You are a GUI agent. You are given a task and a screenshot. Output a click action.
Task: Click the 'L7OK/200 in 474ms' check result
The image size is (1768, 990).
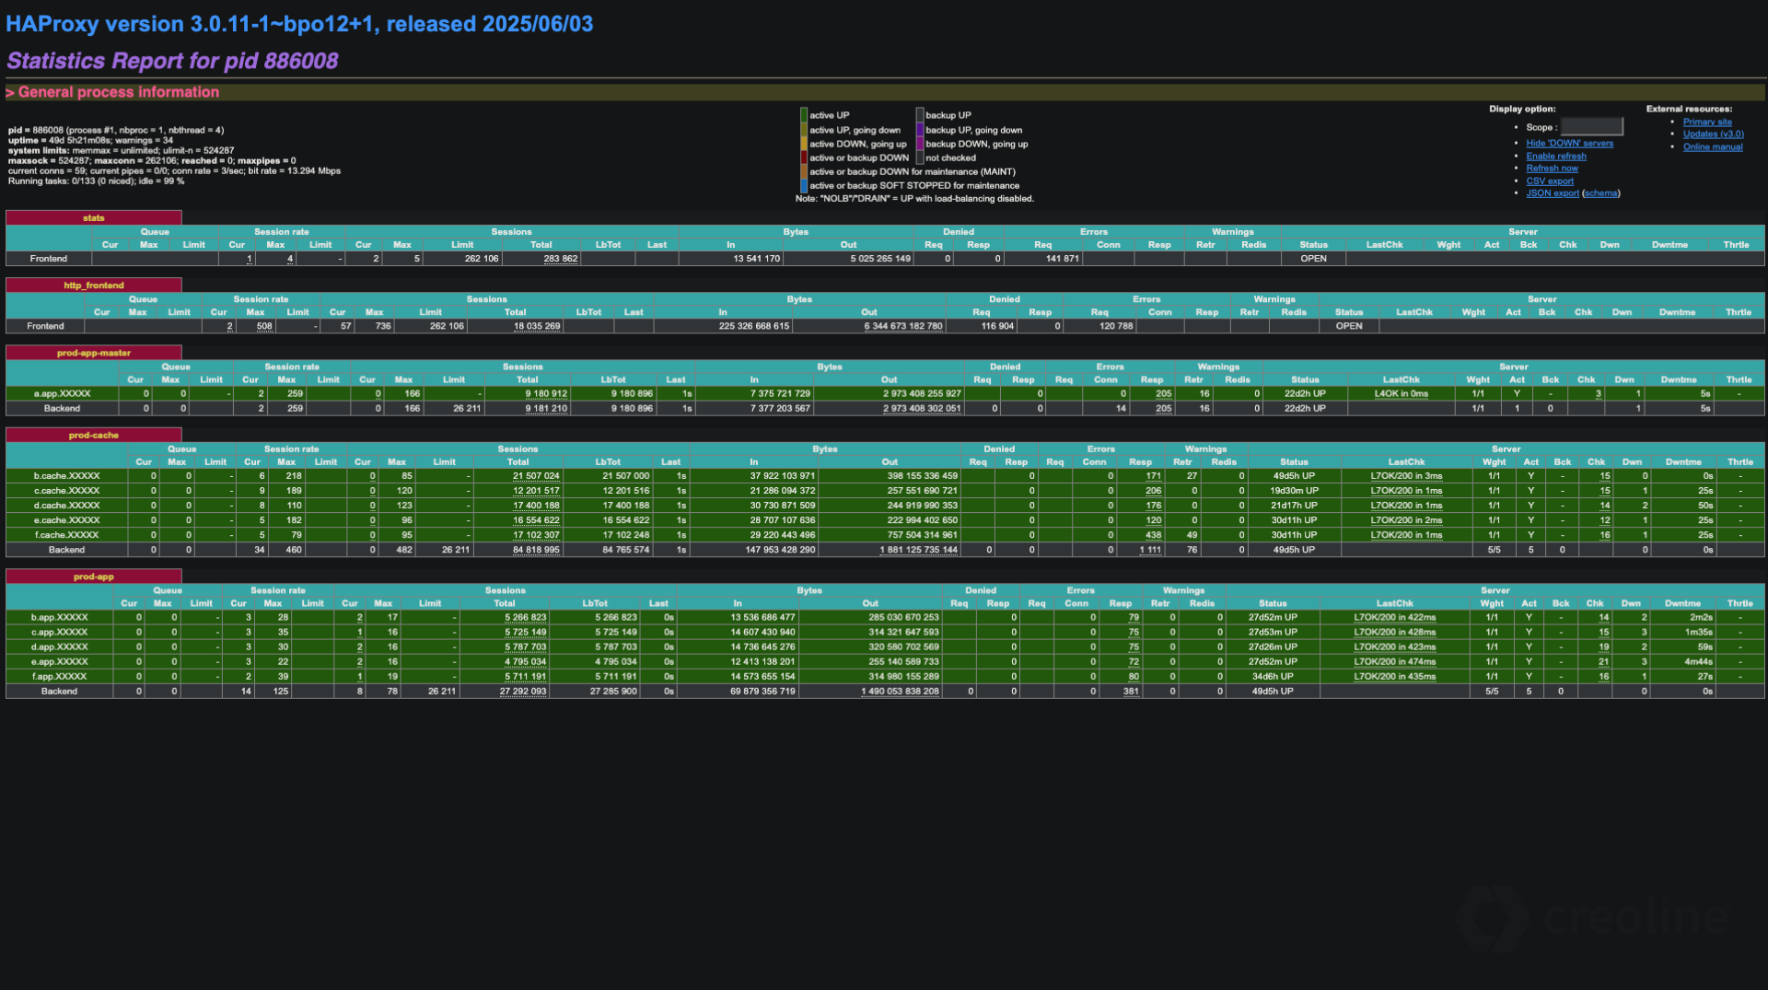(x=1394, y=662)
